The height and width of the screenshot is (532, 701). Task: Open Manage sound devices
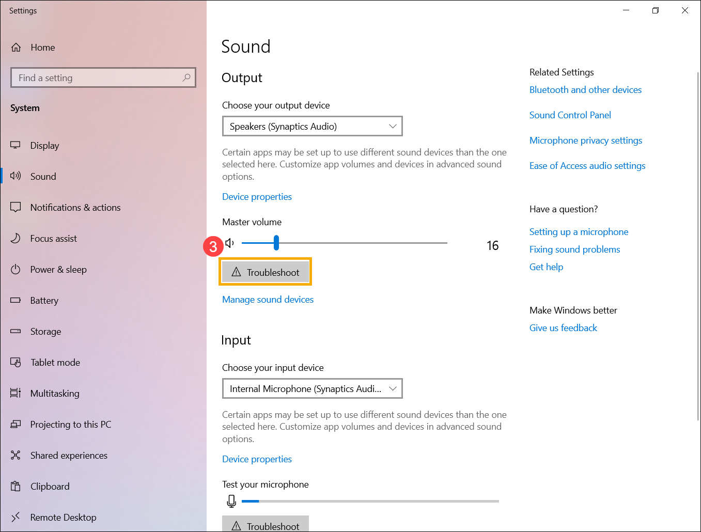pyautogui.click(x=268, y=299)
